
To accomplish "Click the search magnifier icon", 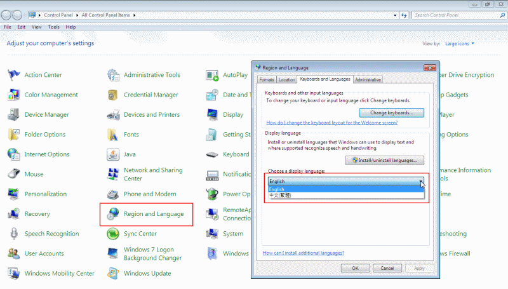I will tap(502, 15).
